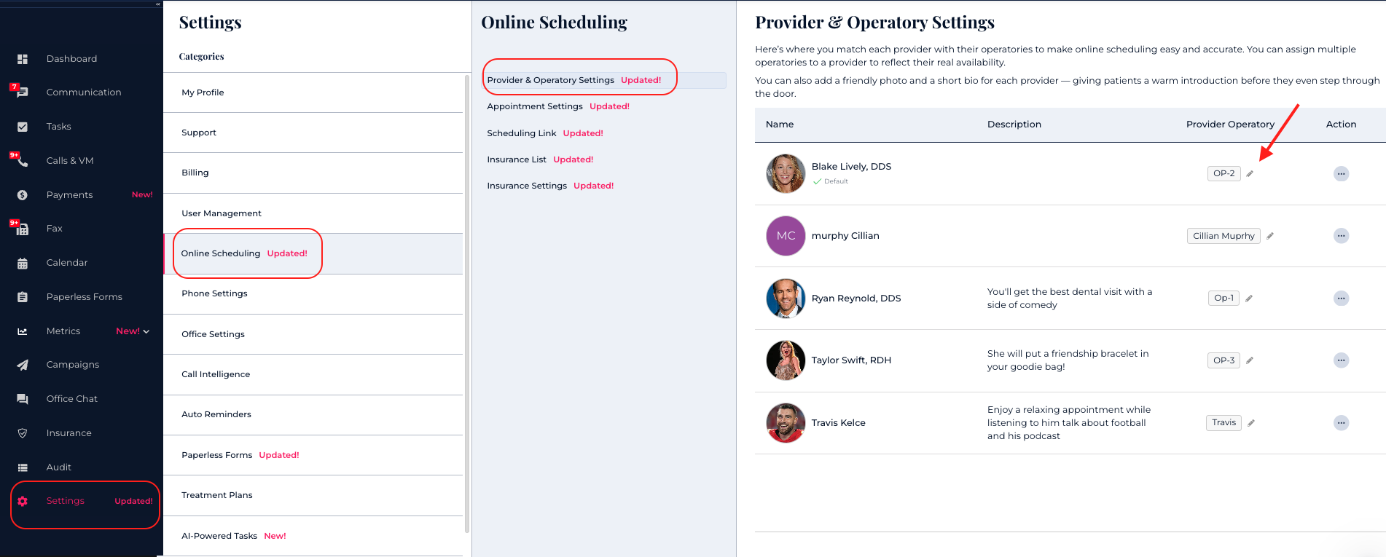
Task: Select Appointment Settings submenu item
Action: tap(535, 106)
